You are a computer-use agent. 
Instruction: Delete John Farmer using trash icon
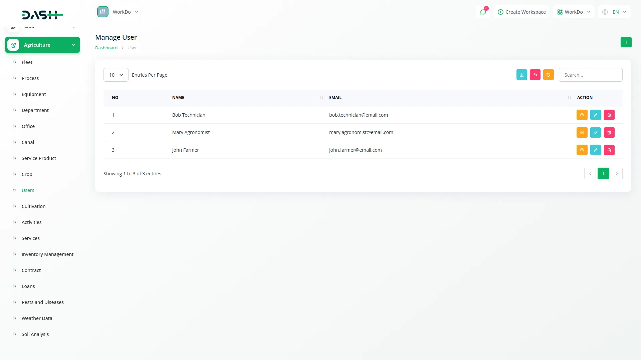coord(609,150)
